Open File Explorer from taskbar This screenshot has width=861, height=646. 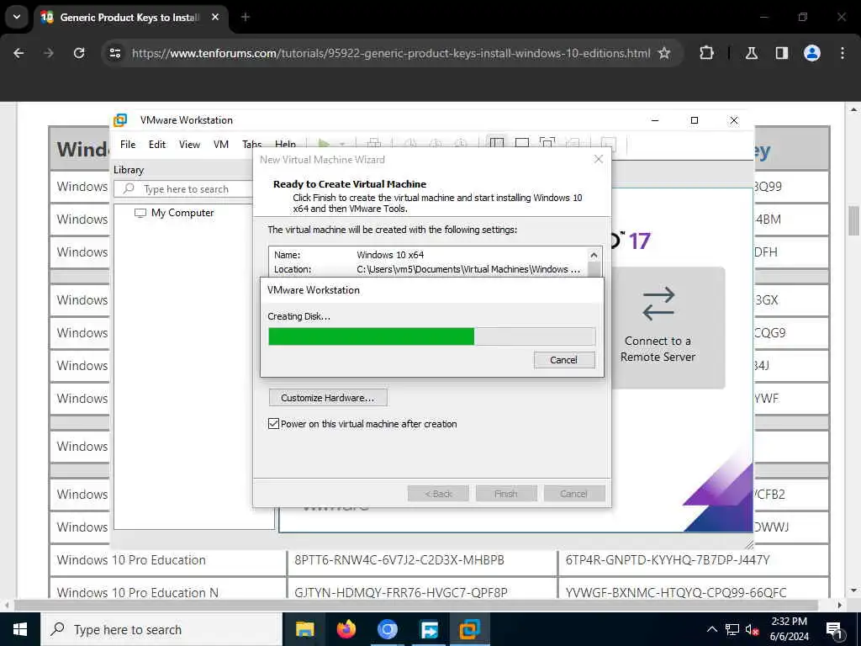point(304,629)
